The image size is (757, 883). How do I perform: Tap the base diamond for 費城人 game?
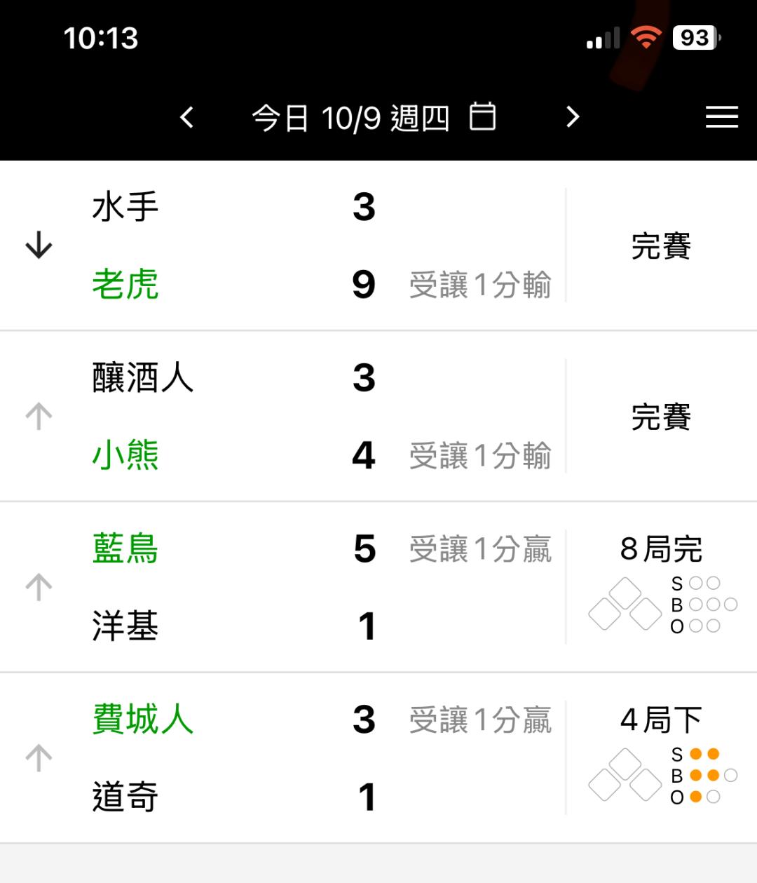click(625, 775)
